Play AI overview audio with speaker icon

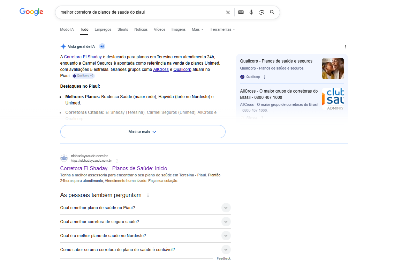(x=102, y=46)
